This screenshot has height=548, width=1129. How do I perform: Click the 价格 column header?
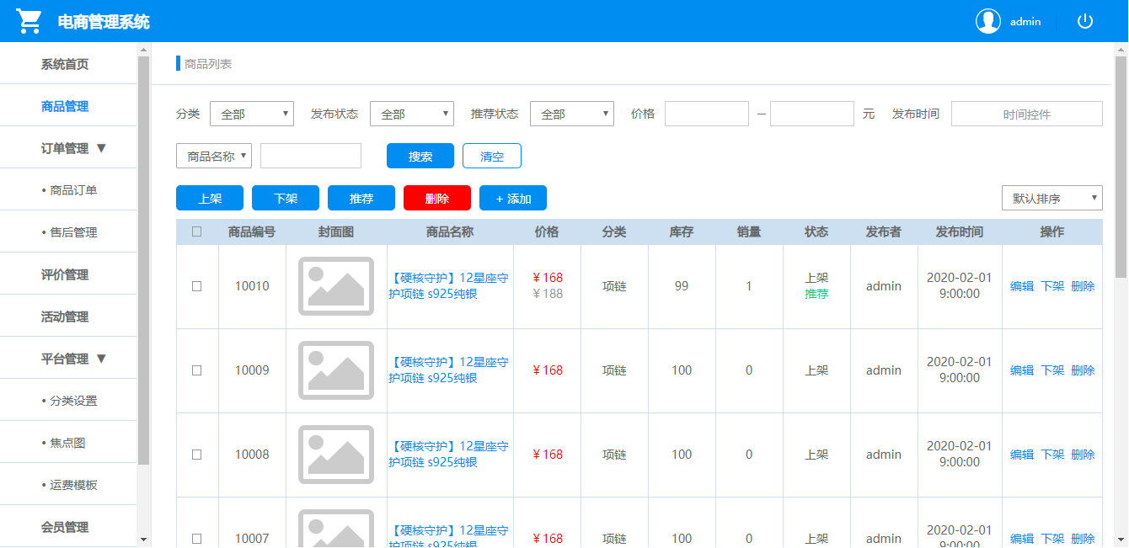tap(547, 231)
